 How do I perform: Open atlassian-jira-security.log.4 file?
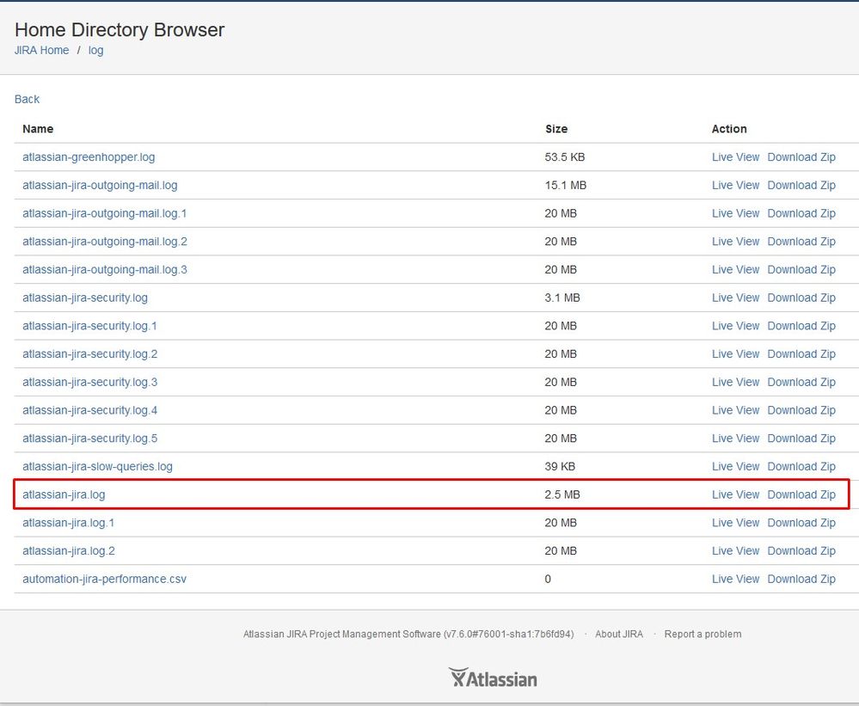tap(89, 410)
